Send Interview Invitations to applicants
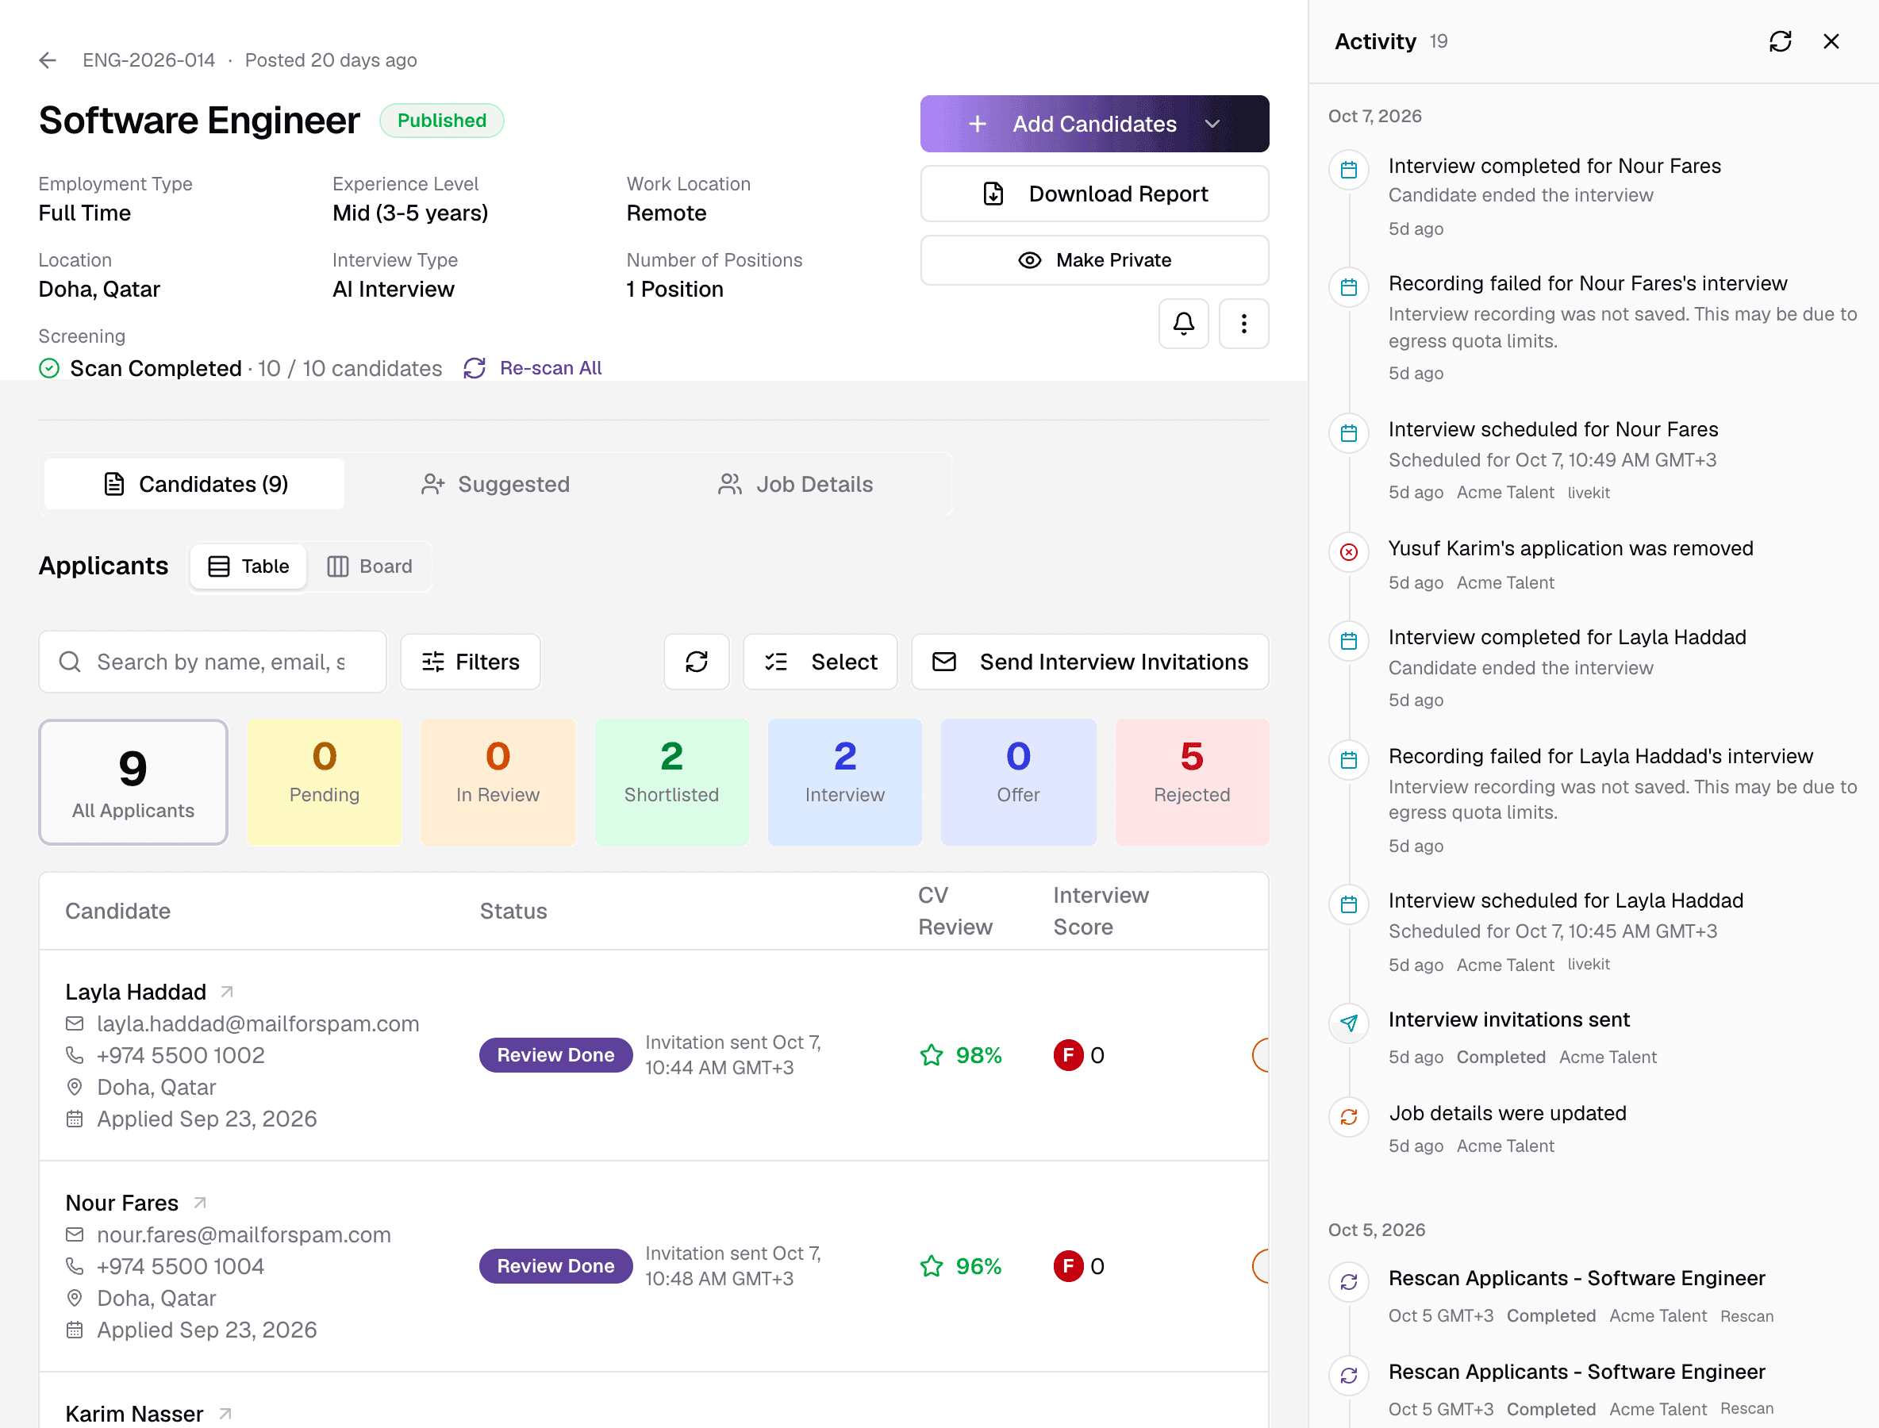This screenshot has width=1879, height=1428. (1090, 662)
